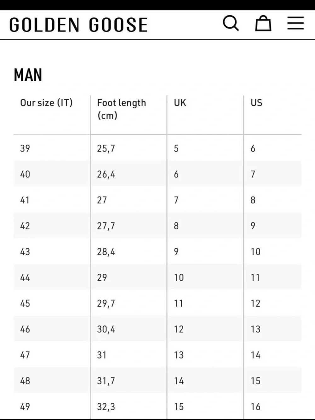Select the IT size 42 cell
The image size is (315, 420).
pyautogui.click(x=52, y=226)
